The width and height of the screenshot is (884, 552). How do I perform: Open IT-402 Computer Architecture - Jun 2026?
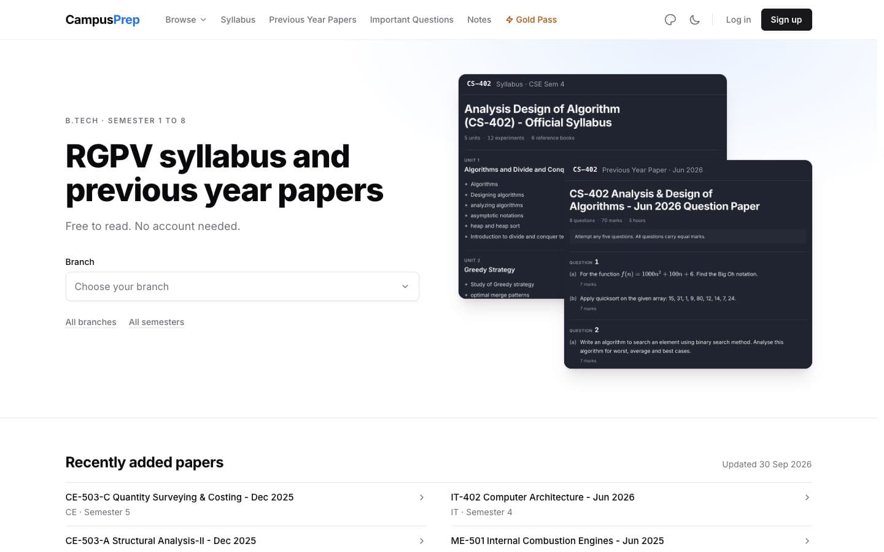click(631, 504)
